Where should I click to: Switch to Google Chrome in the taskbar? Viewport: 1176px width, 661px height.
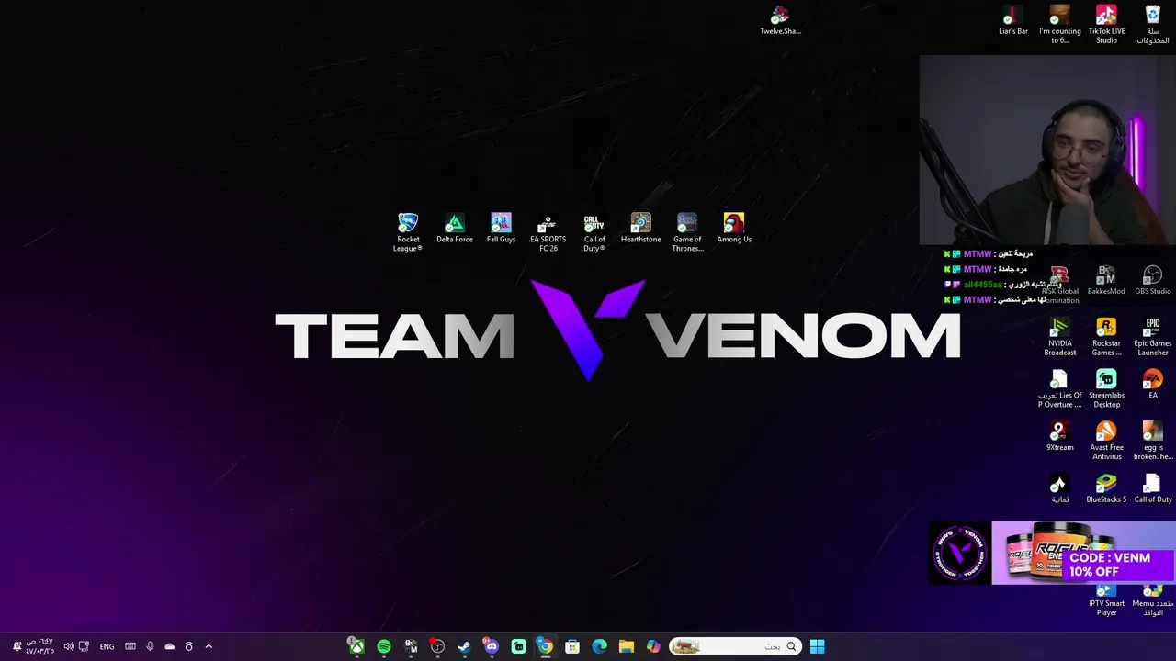point(545,646)
